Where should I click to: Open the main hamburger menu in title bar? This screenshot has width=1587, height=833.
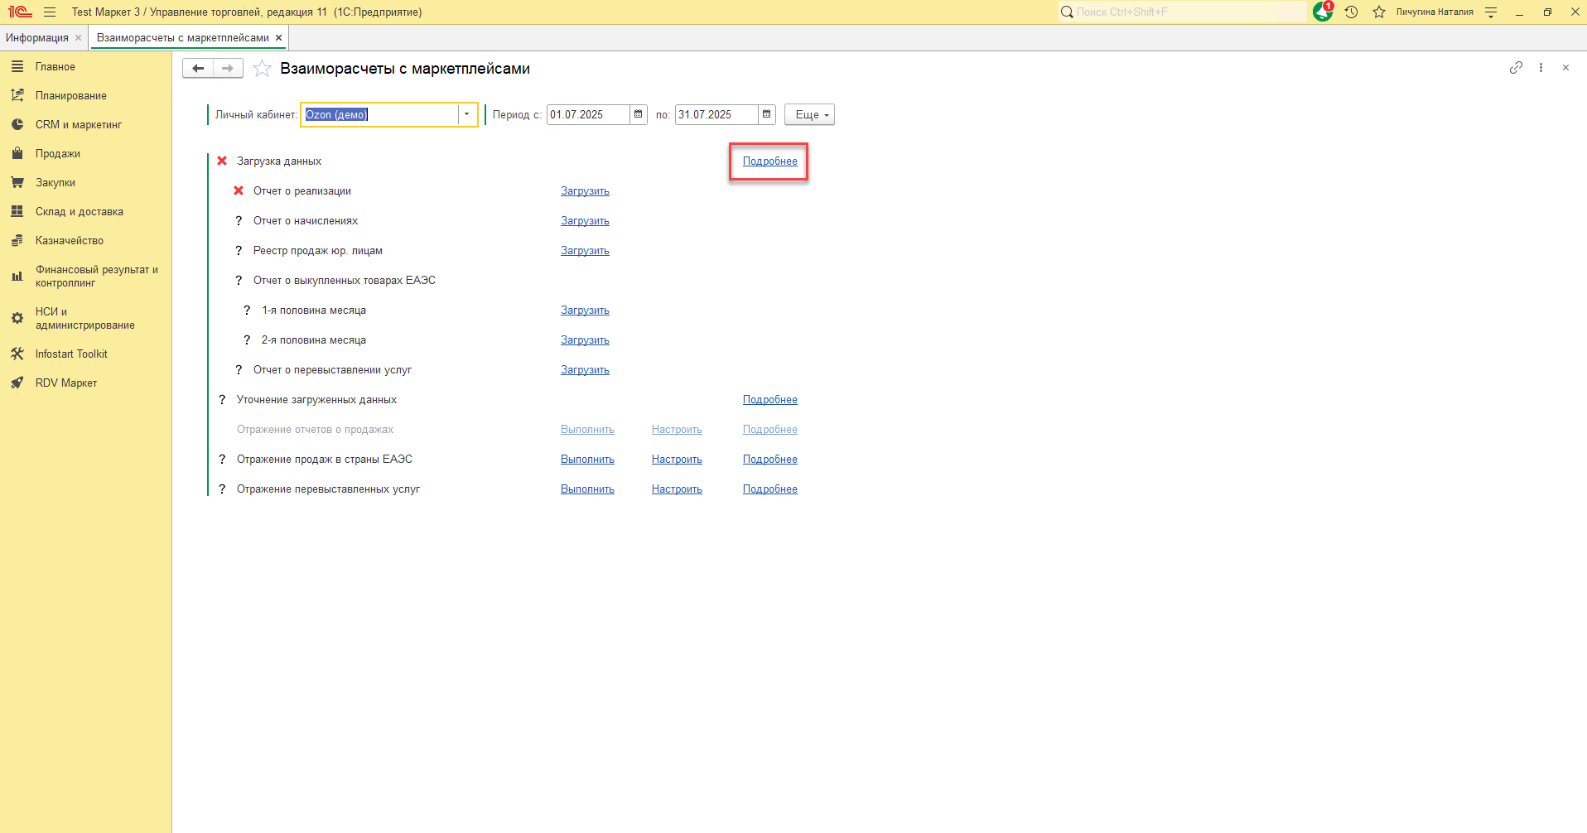[x=50, y=12]
